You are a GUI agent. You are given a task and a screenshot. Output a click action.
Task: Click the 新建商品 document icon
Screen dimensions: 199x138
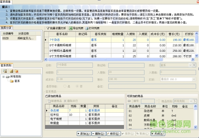[x=49, y=101]
